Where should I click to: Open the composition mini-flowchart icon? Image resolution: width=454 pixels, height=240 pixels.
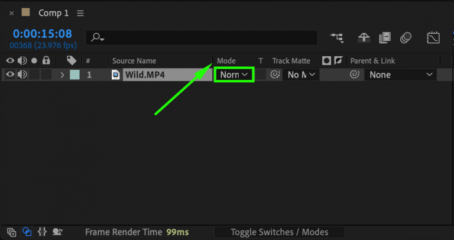point(338,38)
